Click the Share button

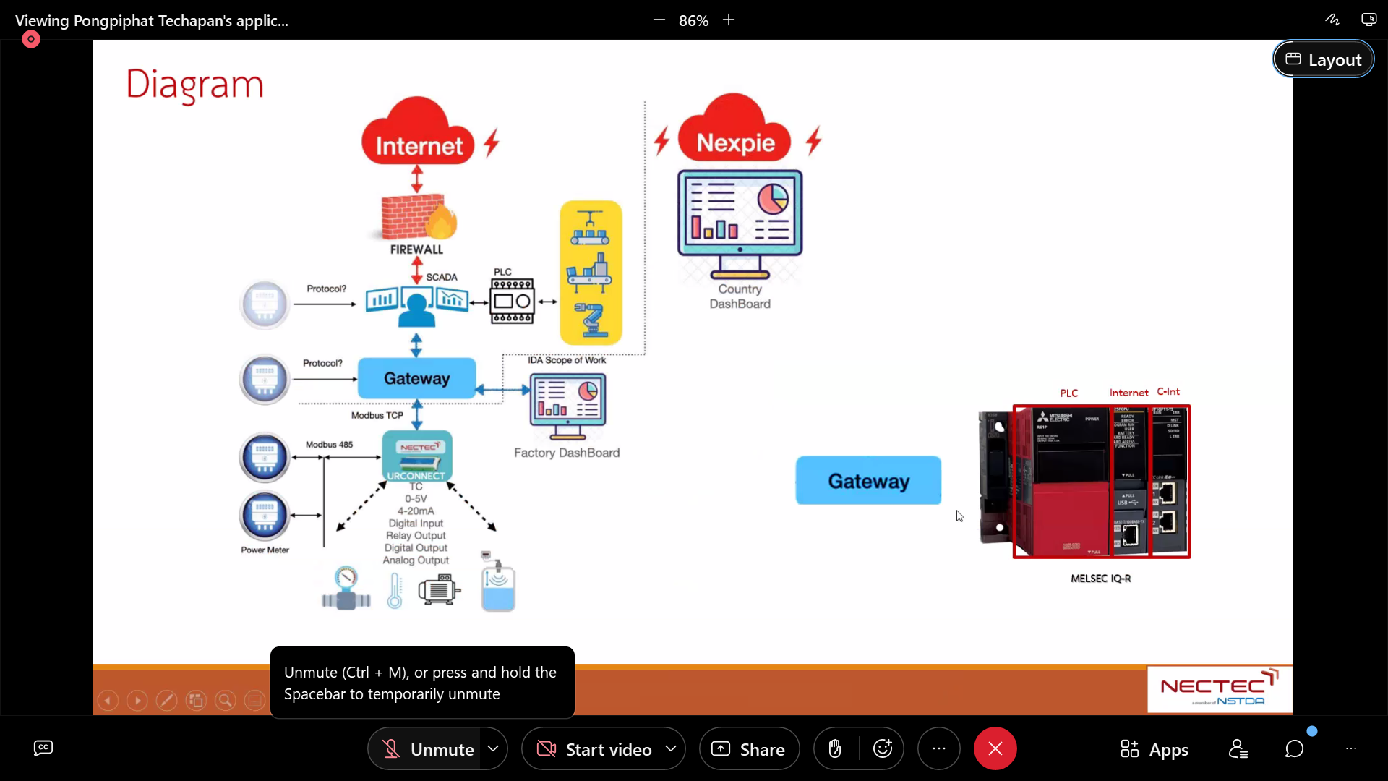(749, 749)
